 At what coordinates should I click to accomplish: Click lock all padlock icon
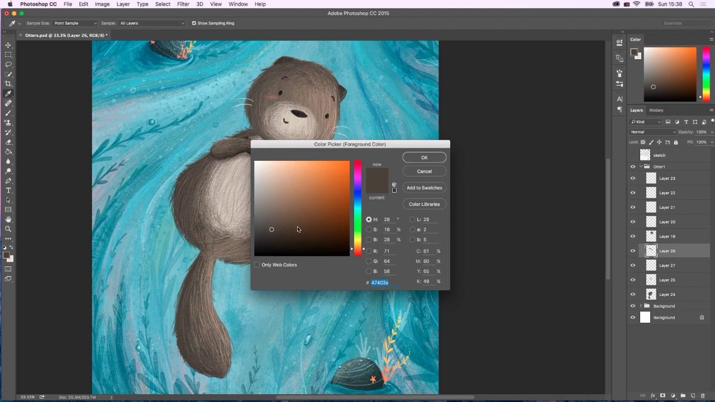click(x=675, y=142)
